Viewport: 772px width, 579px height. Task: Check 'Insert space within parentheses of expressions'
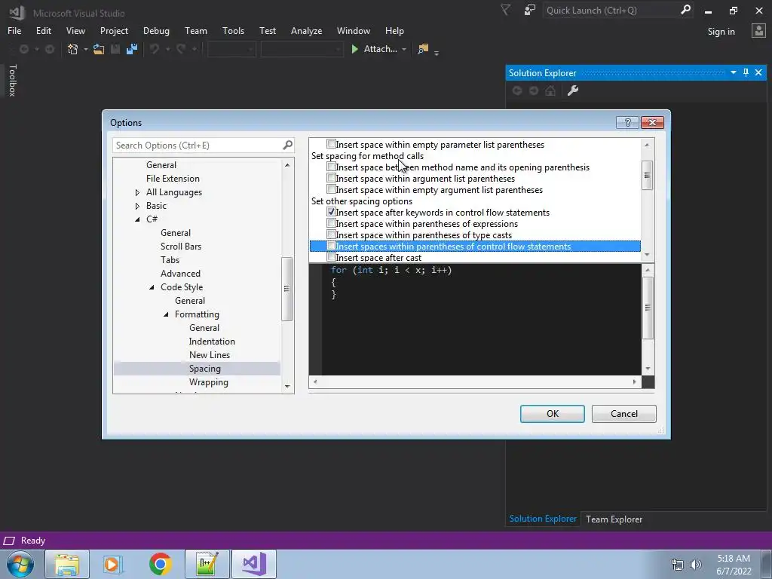[x=332, y=223]
